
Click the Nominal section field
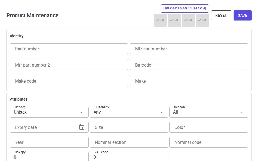[x=129, y=142]
